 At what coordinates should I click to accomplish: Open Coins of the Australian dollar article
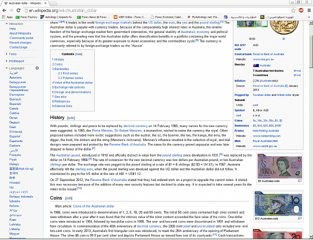click(x=94, y=206)
